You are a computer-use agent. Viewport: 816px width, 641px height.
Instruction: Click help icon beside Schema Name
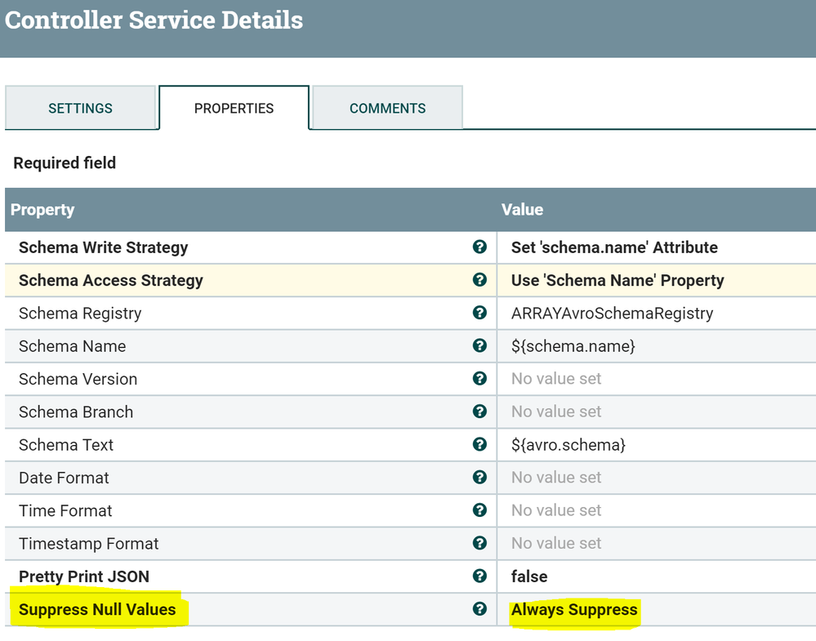(479, 346)
